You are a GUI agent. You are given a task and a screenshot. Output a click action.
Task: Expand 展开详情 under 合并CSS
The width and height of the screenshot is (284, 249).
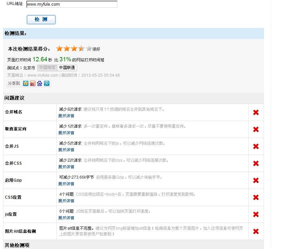(x=66, y=167)
